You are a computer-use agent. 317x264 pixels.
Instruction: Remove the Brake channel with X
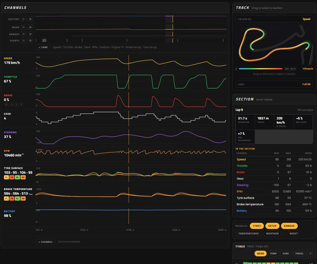click(x=21, y=105)
